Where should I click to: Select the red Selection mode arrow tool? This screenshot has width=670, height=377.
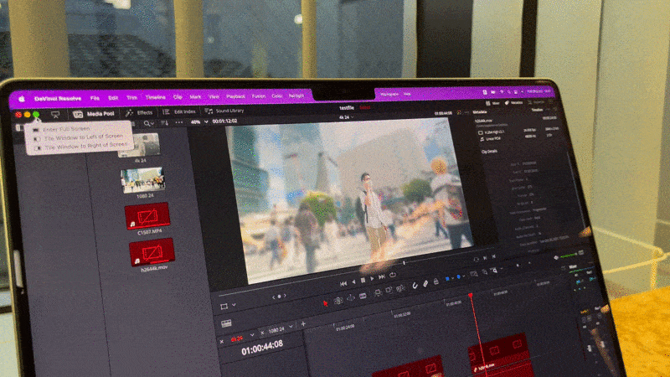pyautogui.click(x=325, y=303)
